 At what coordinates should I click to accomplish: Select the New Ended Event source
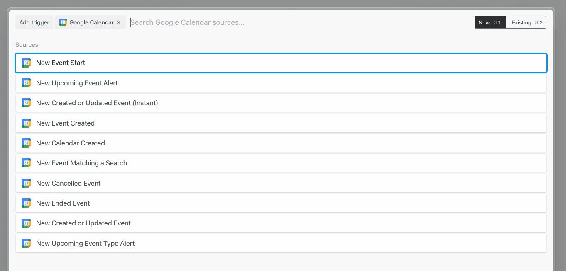[281, 203]
